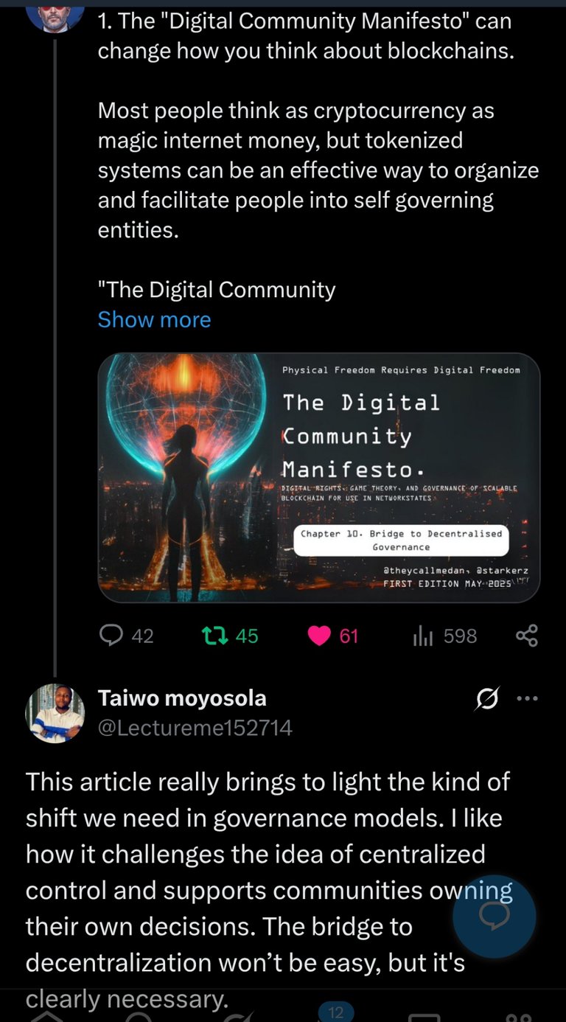Expand the post with Show more

[154, 319]
